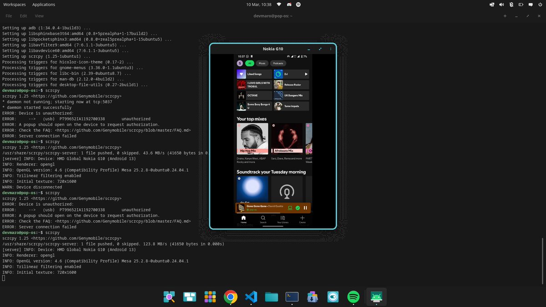Click 'Soundtrack your Tuesday morning' heading
The height and width of the screenshot is (307, 546).
tap(271, 172)
